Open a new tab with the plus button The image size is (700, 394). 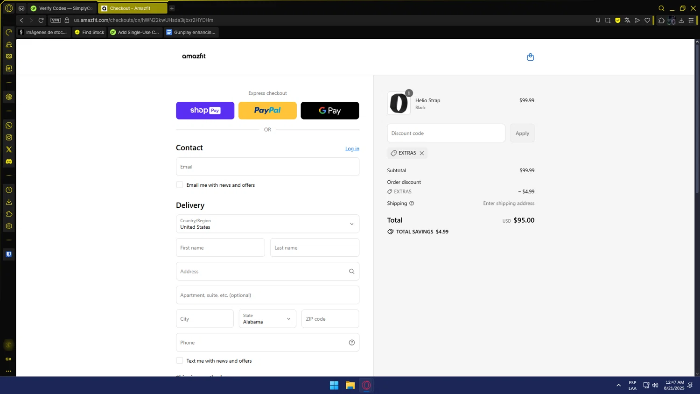coord(172,8)
